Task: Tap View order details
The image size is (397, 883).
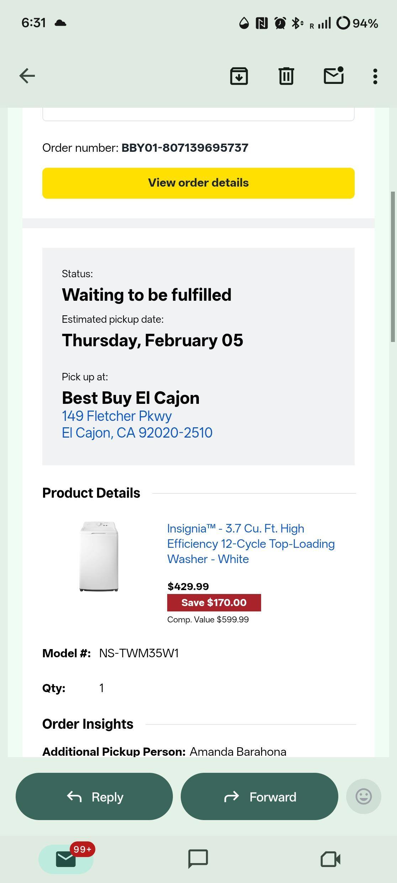Action: tap(198, 183)
